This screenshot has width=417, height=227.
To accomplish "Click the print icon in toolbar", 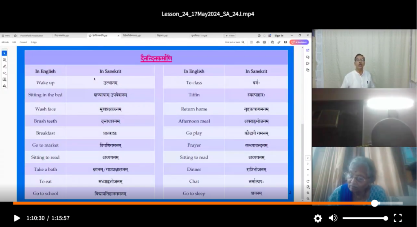I will coord(265,42).
